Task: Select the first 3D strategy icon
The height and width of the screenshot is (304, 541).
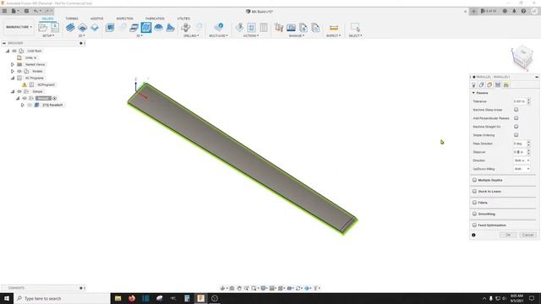Action: tap(110, 28)
